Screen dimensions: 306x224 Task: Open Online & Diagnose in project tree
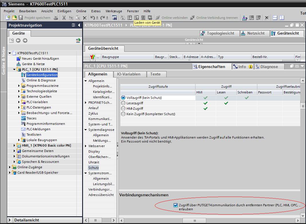click(x=41, y=80)
